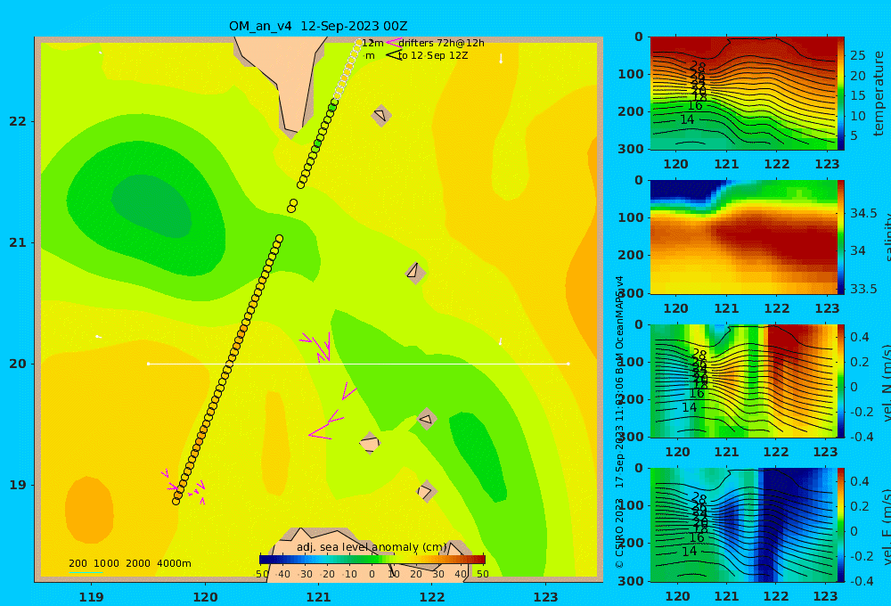
Task: Click the 'temperature' axis label
Action: pos(879,94)
